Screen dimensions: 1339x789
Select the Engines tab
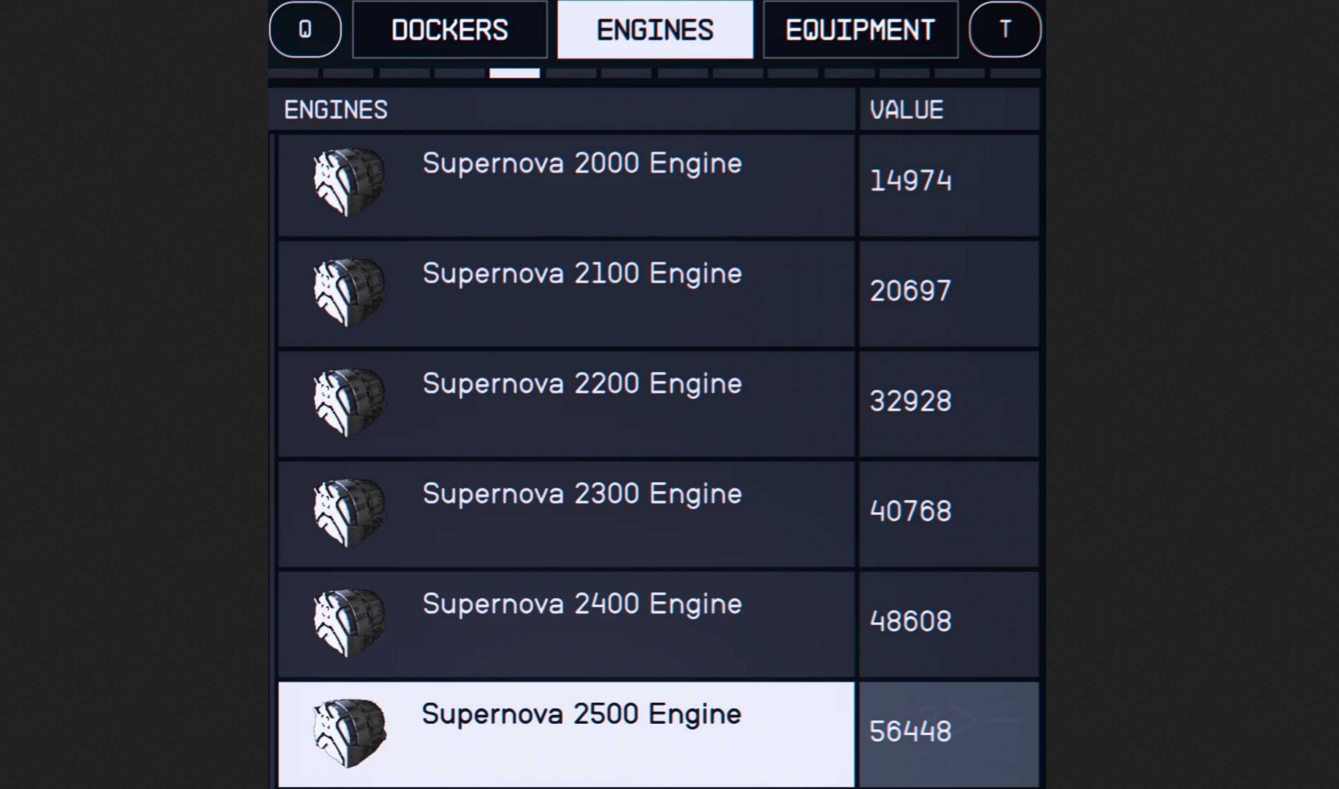[655, 30]
